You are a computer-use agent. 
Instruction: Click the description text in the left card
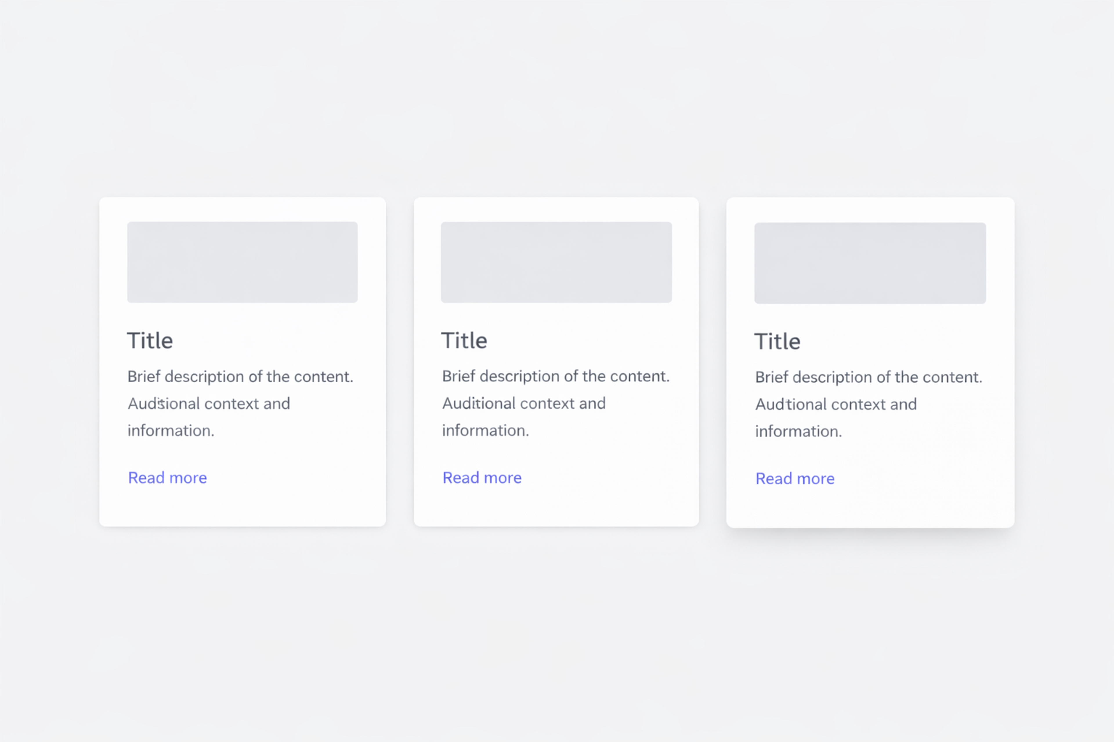(x=240, y=403)
